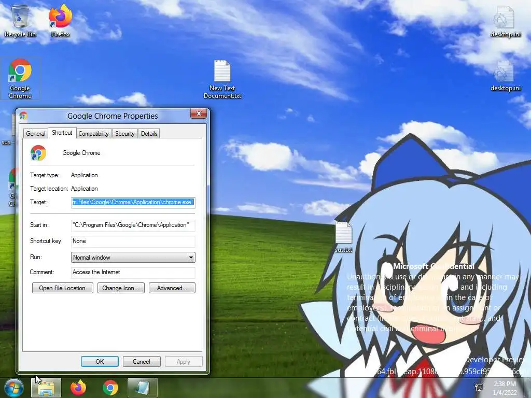Click the Chrome icon in Properties title bar
This screenshot has width=531, height=398.
[23, 116]
